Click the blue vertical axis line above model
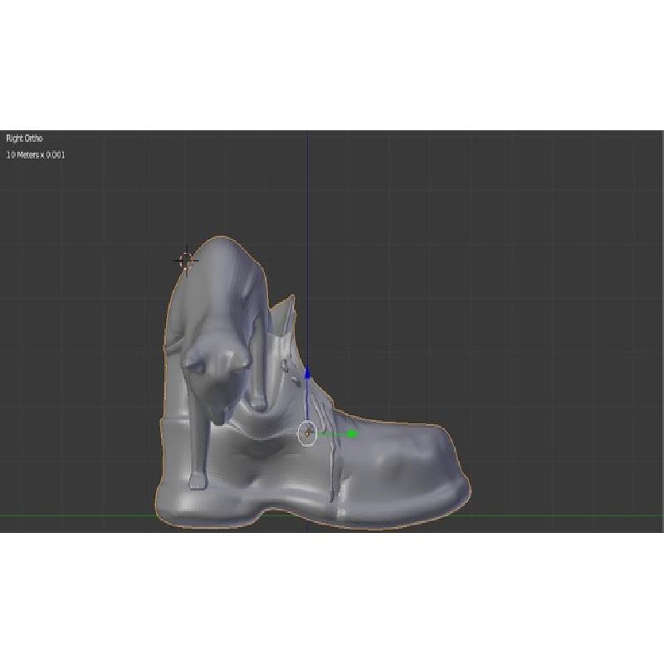This screenshot has height=664, width=664. coord(307,207)
